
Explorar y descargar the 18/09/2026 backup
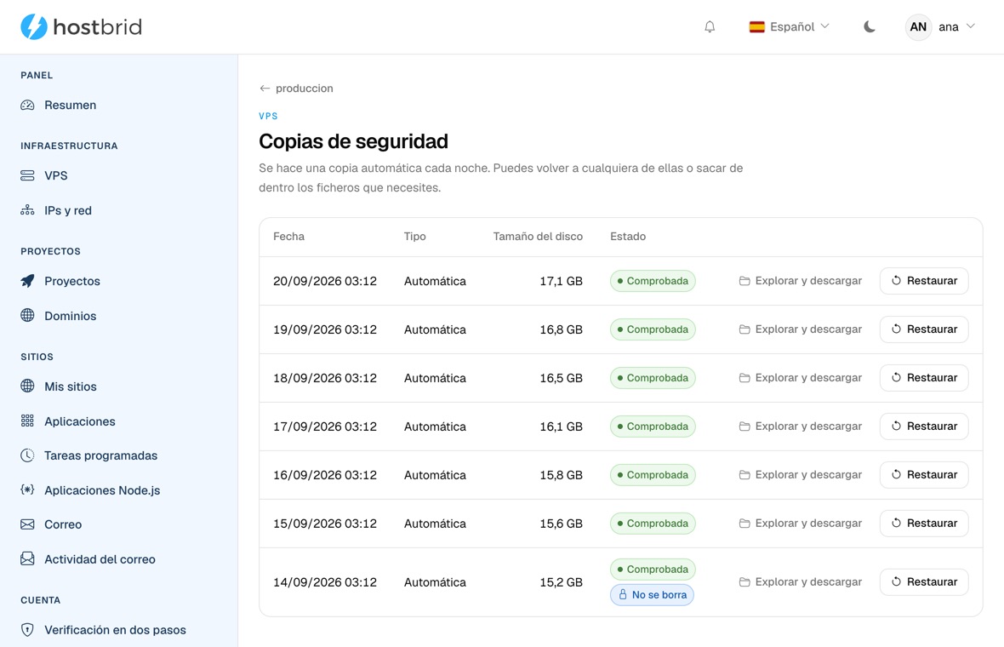[801, 378]
